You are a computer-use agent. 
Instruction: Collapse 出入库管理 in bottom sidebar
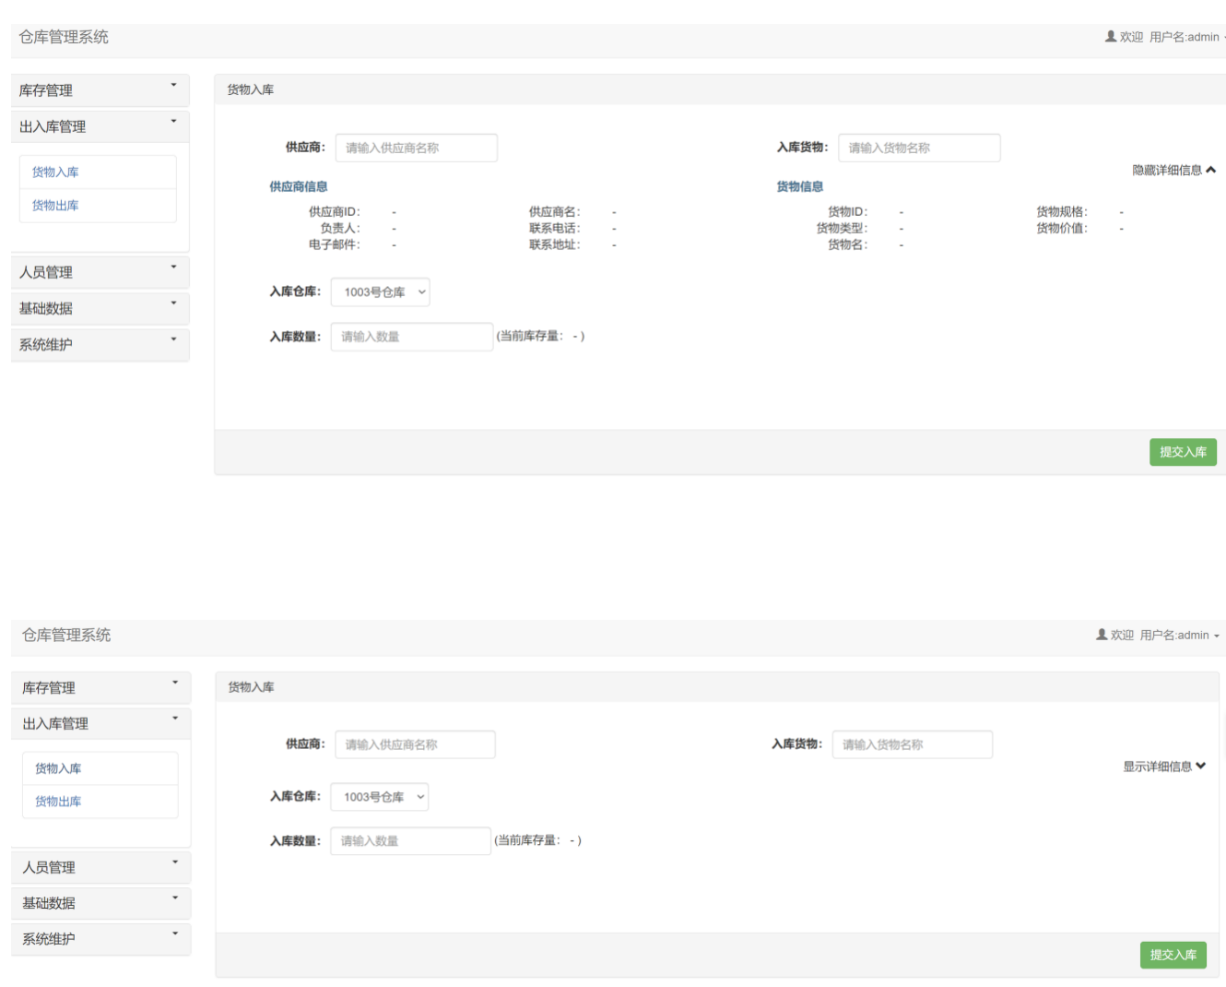[100, 723]
